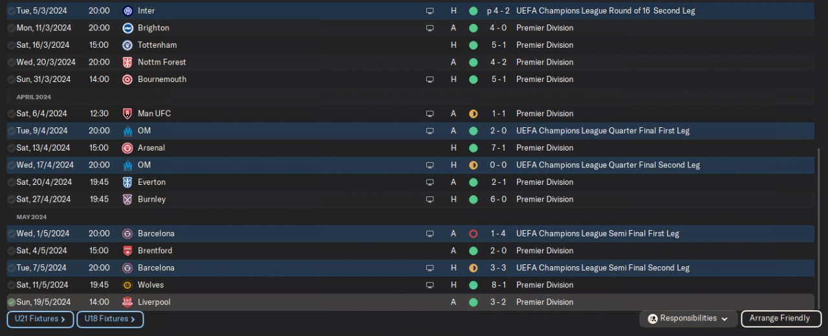The image size is (828, 336).
Task: Click the green win indicator for Arsenal 7-1
Action: 473,148
